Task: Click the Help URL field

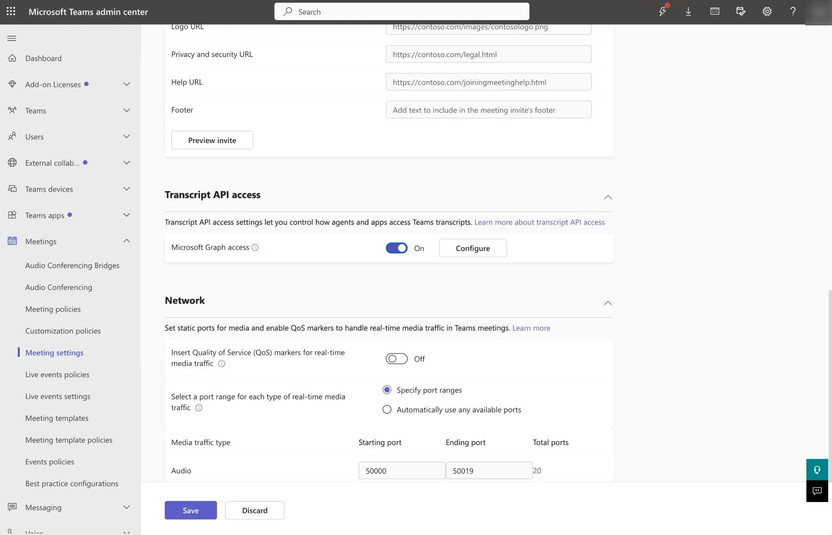Action: 488,82
